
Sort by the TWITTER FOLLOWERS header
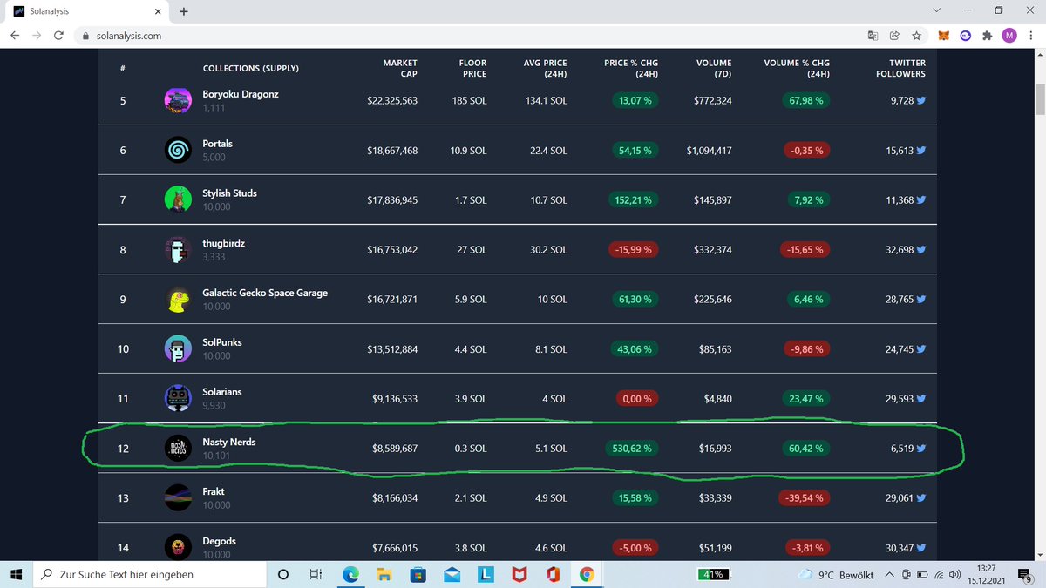[900, 68]
